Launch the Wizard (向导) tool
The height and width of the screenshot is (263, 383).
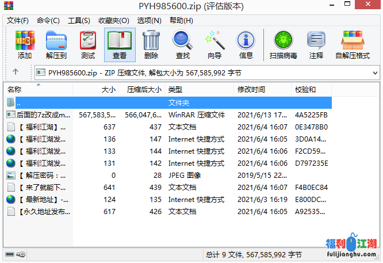pyautogui.click(x=215, y=45)
